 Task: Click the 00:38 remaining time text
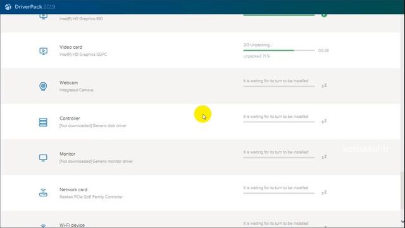coord(323,51)
